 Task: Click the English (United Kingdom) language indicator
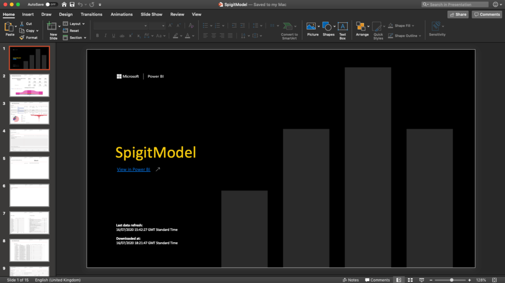pos(58,280)
